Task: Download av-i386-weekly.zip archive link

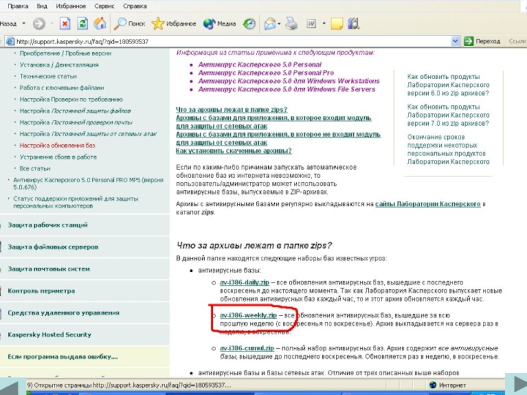Action: [x=248, y=315]
